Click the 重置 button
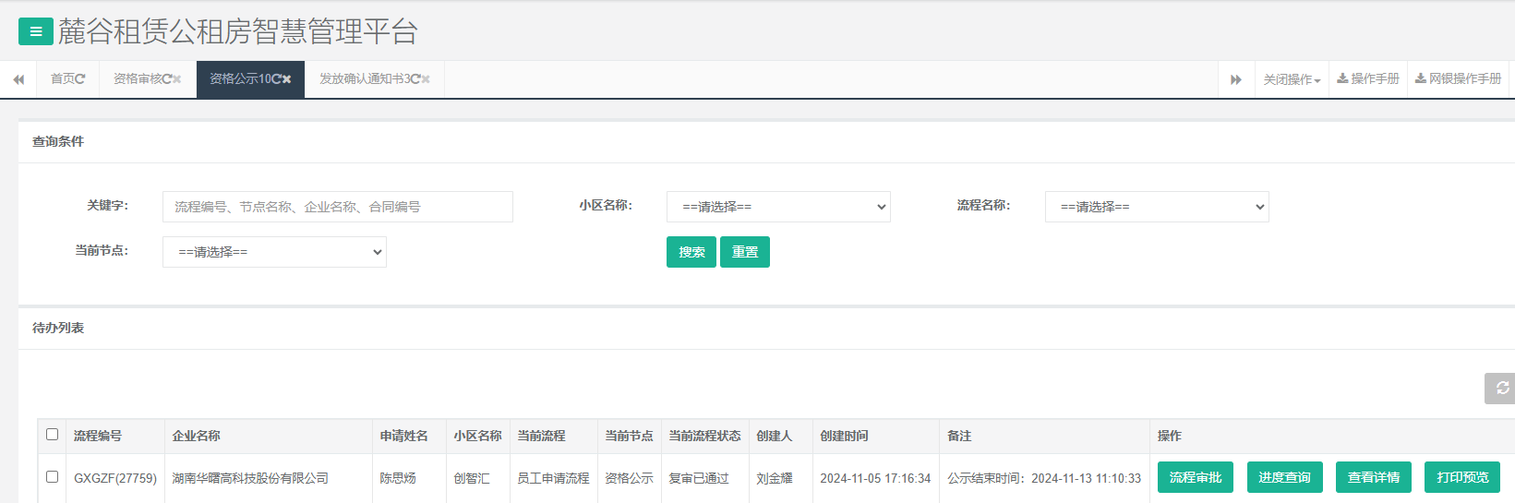Image resolution: width=1515 pixels, height=503 pixels. (745, 252)
